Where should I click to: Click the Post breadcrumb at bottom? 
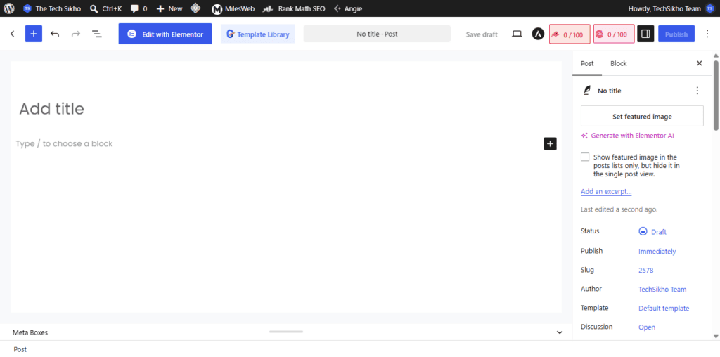(20, 349)
